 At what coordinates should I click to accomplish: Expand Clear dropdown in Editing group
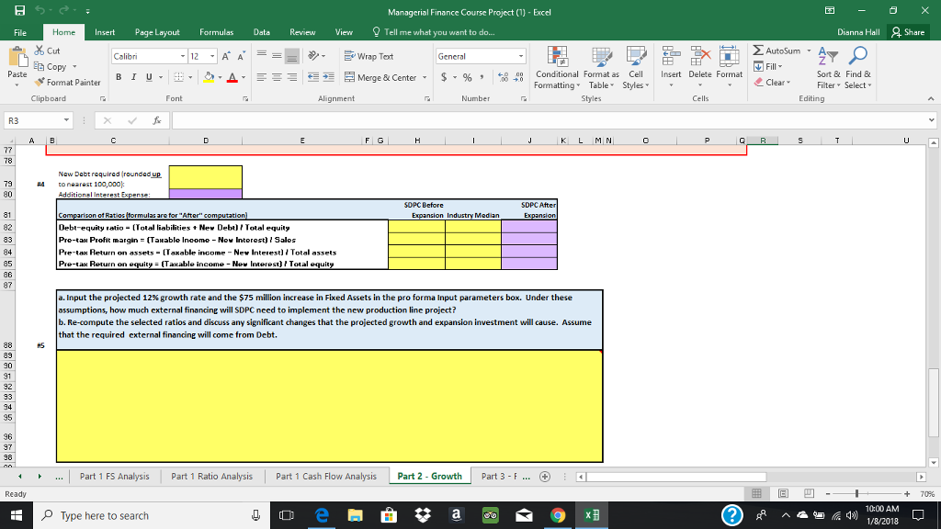[x=788, y=82]
